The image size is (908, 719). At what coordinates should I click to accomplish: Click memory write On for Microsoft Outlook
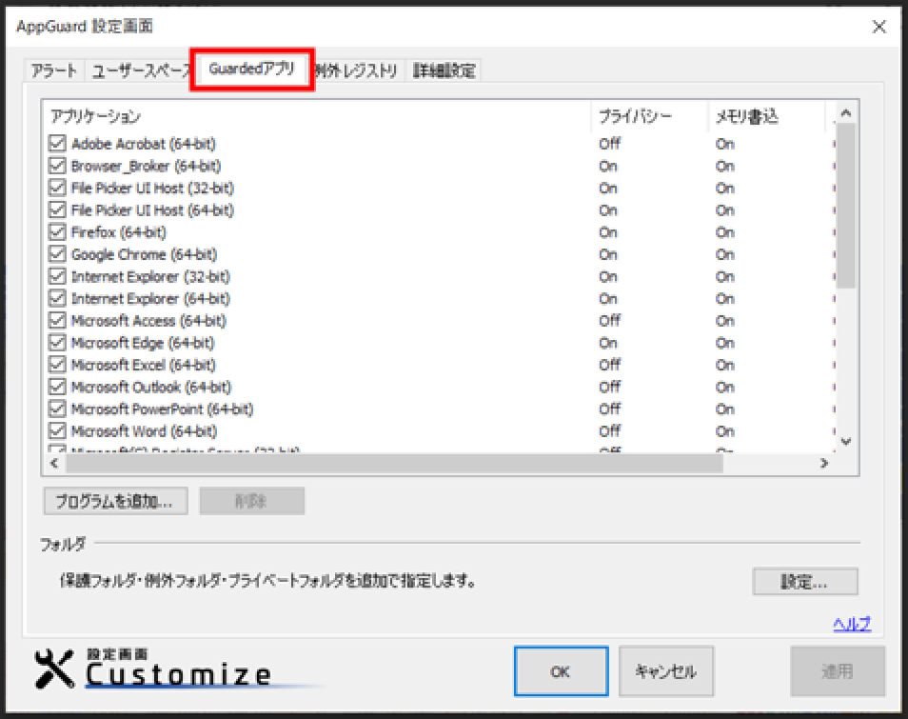(725, 387)
